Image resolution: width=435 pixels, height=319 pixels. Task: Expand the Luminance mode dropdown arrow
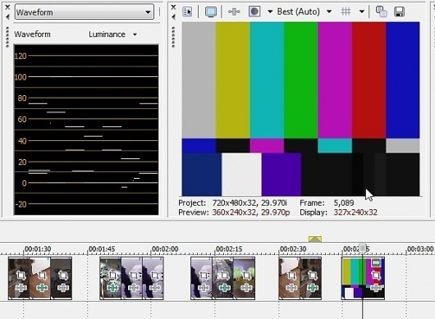click(x=135, y=34)
